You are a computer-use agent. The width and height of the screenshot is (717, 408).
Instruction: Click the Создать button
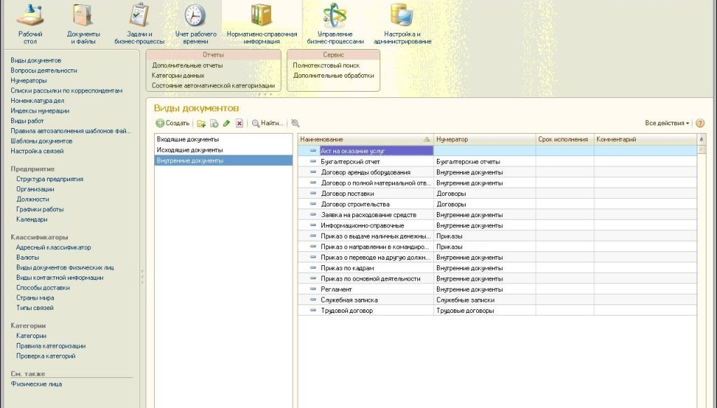173,123
